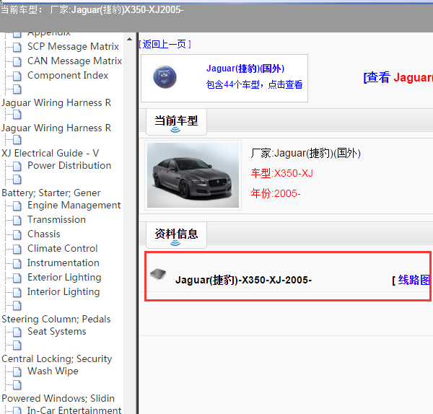Select Power Distribution in the tree
Viewport: 433px width, 414px height.
(69, 166)
